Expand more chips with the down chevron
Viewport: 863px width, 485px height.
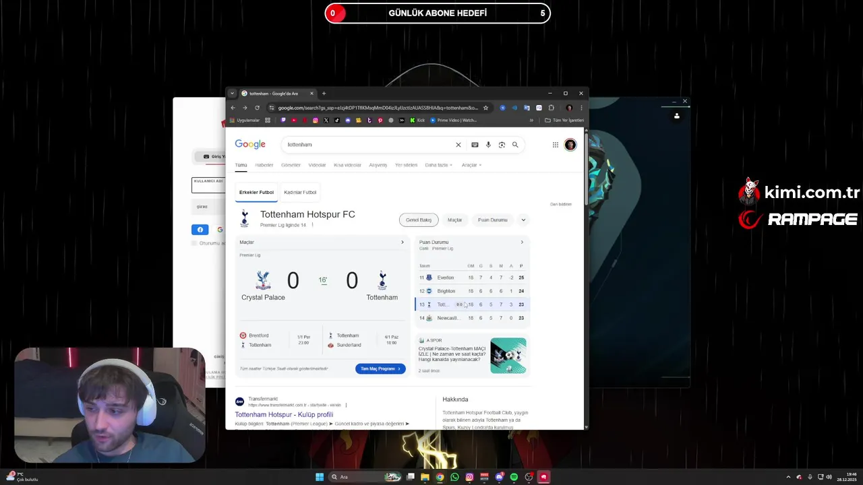point(523,220)
